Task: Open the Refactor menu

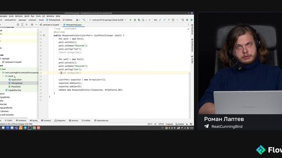Action: (19, 16)
